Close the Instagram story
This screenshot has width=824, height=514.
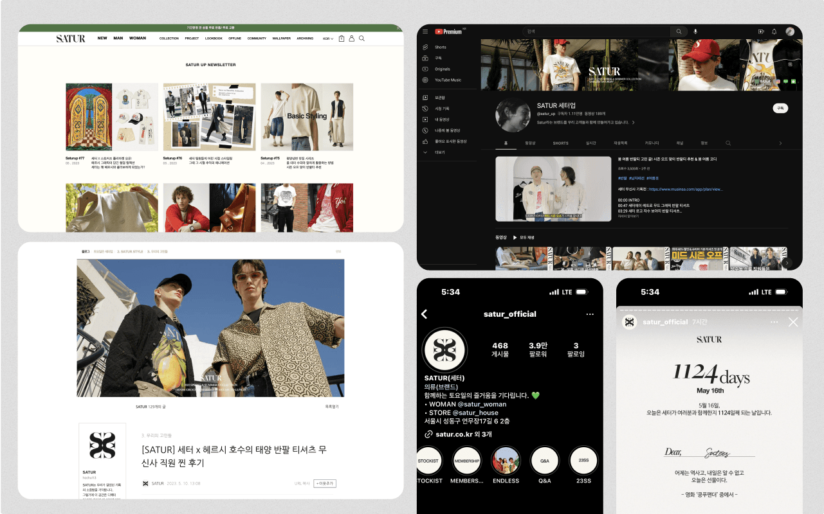[793, 322]
